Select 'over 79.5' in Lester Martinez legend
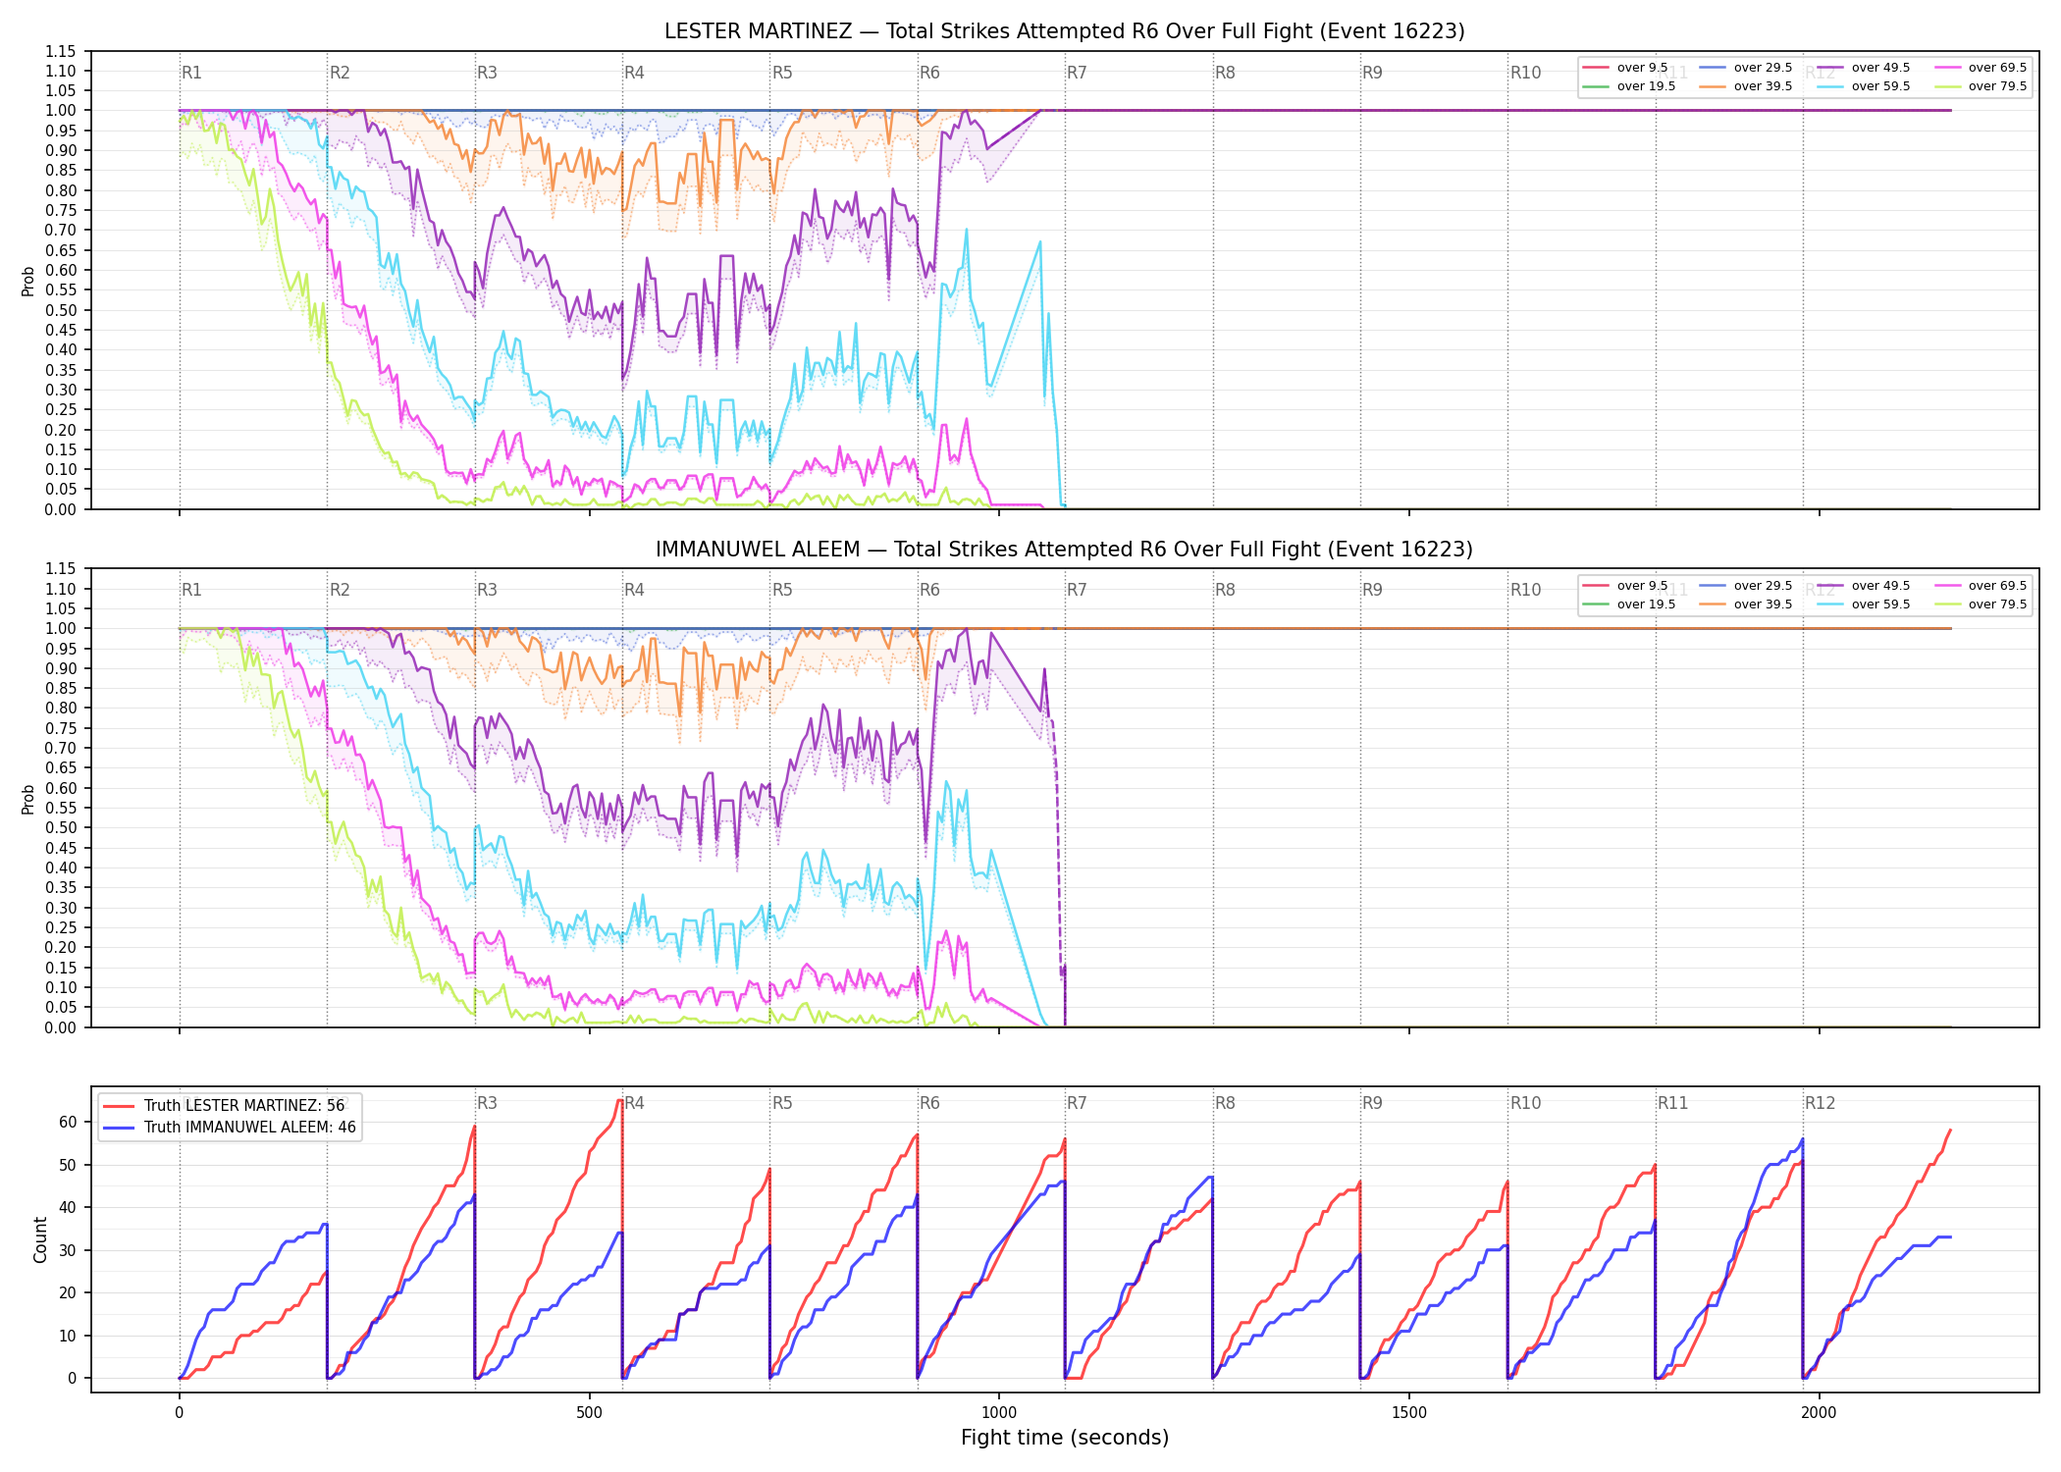This screenshot has width=2061, height=1472. tap(1981, 86)
